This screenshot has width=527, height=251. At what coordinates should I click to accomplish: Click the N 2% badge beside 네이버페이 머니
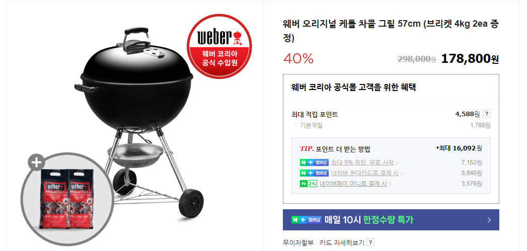[308, 184]
